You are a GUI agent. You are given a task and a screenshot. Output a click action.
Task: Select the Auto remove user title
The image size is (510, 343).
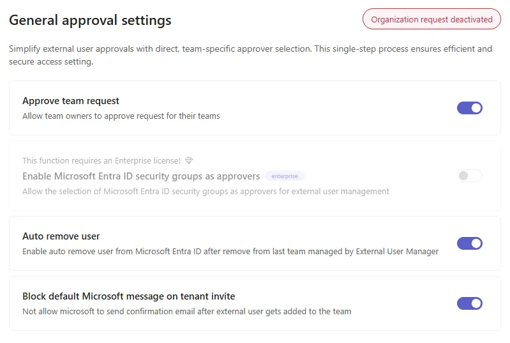pyautogui.click(x=61, y=236)
